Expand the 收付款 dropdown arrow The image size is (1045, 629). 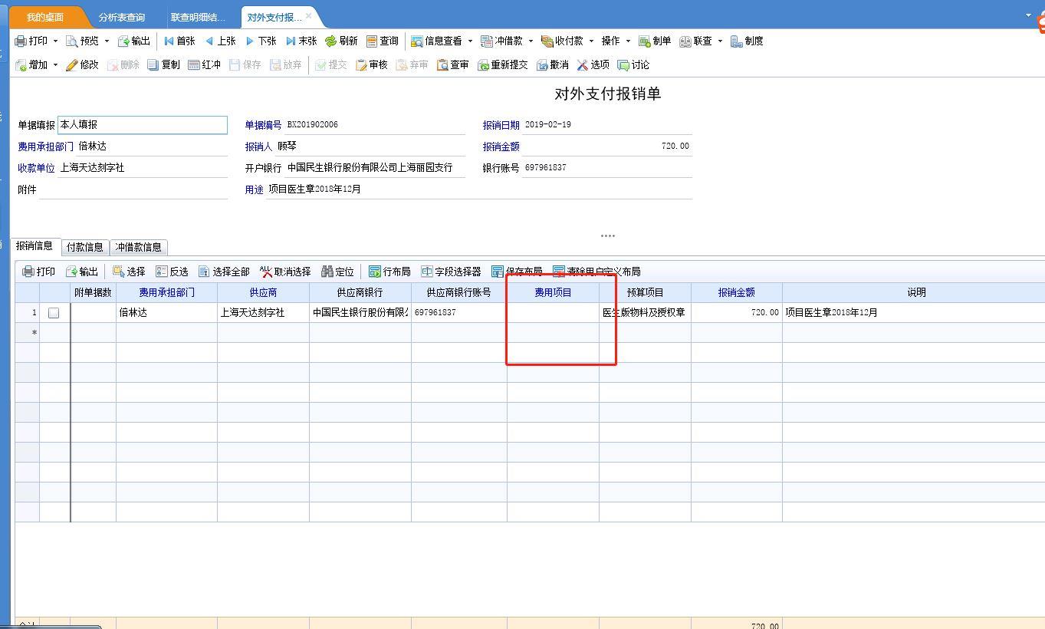click(591, 41)
